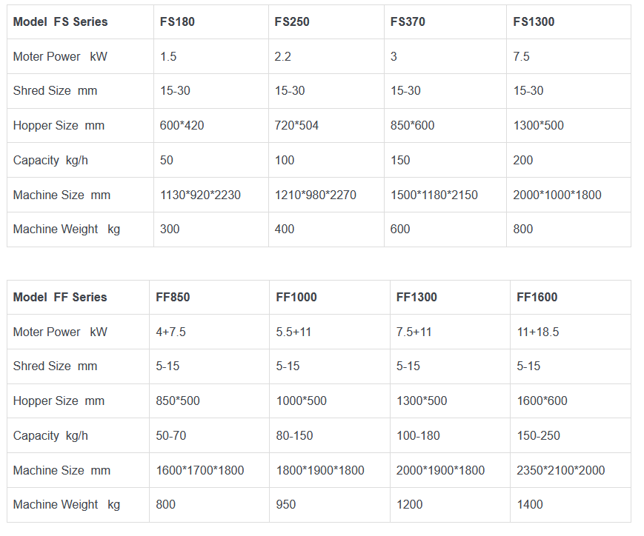Screen dimensions: 644x536
Task: Select the 4+7.5 motor power cell
Action: pos(171,332)
